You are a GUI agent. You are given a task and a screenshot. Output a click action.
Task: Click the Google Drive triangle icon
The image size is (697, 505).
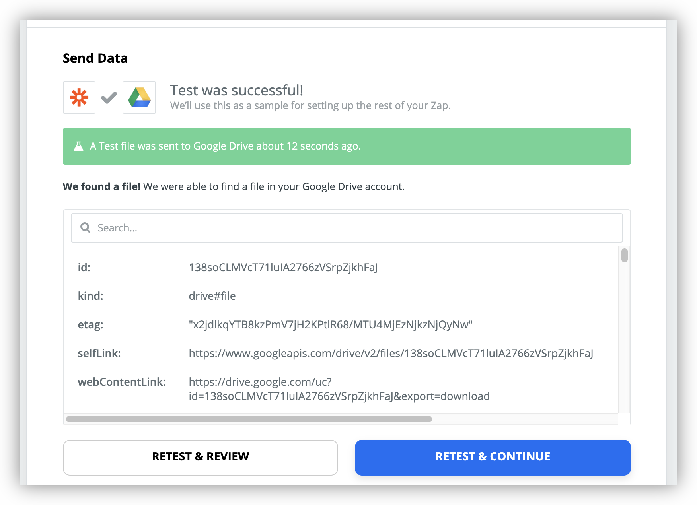pos(139,97)
